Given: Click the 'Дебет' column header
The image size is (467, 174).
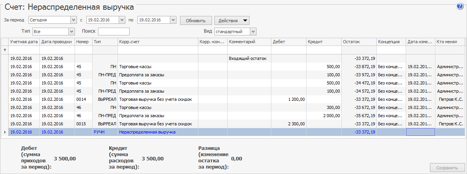Looking at the screenshot, I should tap(289, 42).
